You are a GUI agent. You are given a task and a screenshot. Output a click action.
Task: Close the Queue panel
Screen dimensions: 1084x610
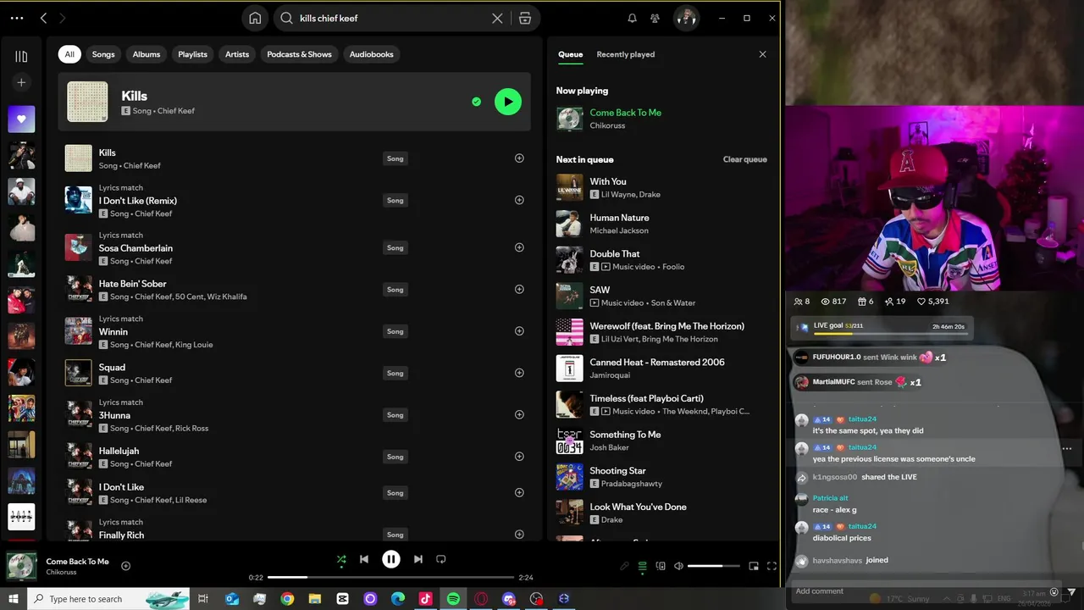(x=762, y=54)
